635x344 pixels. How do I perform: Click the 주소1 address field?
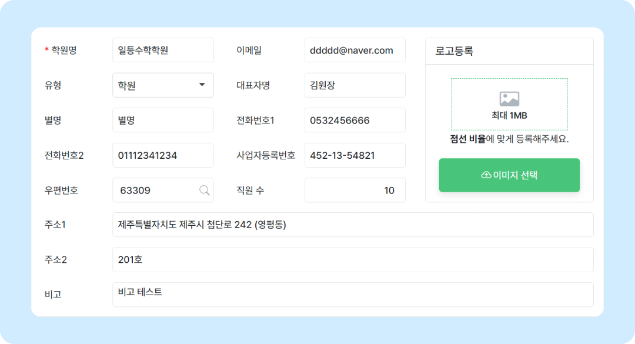(353, 225)
